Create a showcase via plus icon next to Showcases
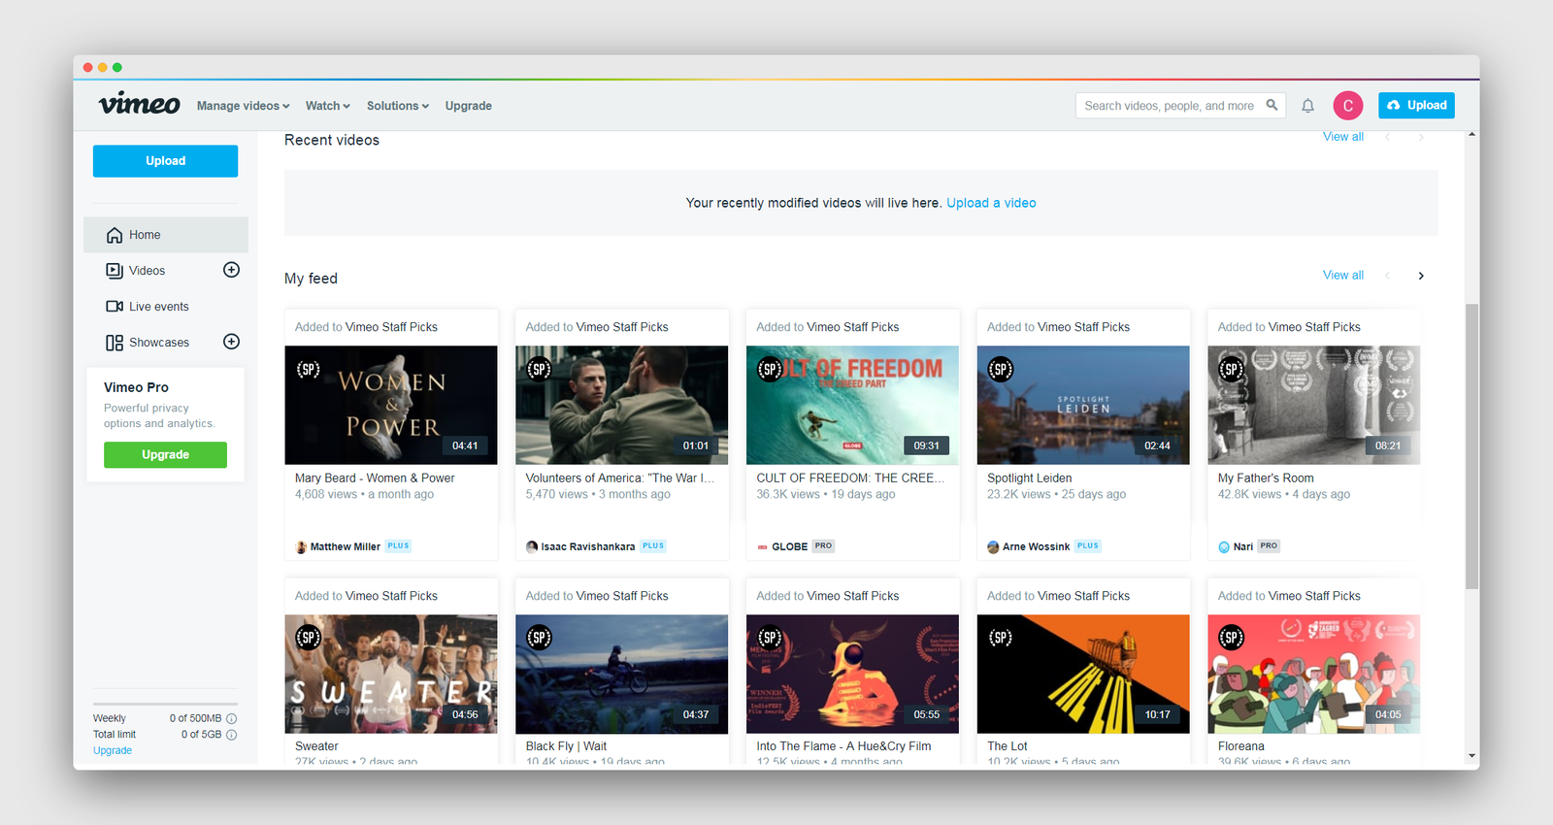This screenshot has width=1553, height=825. click(231, 342)
